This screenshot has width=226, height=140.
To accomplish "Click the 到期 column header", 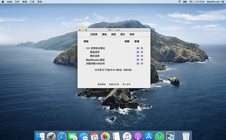I will 127,41.
